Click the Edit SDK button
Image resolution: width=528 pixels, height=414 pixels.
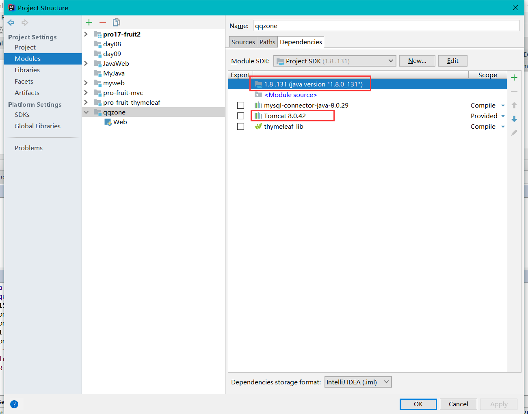(453, 61)
